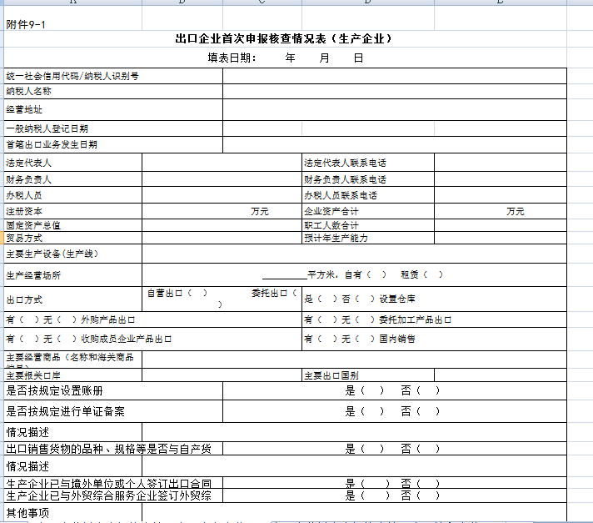Select the title cell 出口企业首次申报核查情况表

283,38
